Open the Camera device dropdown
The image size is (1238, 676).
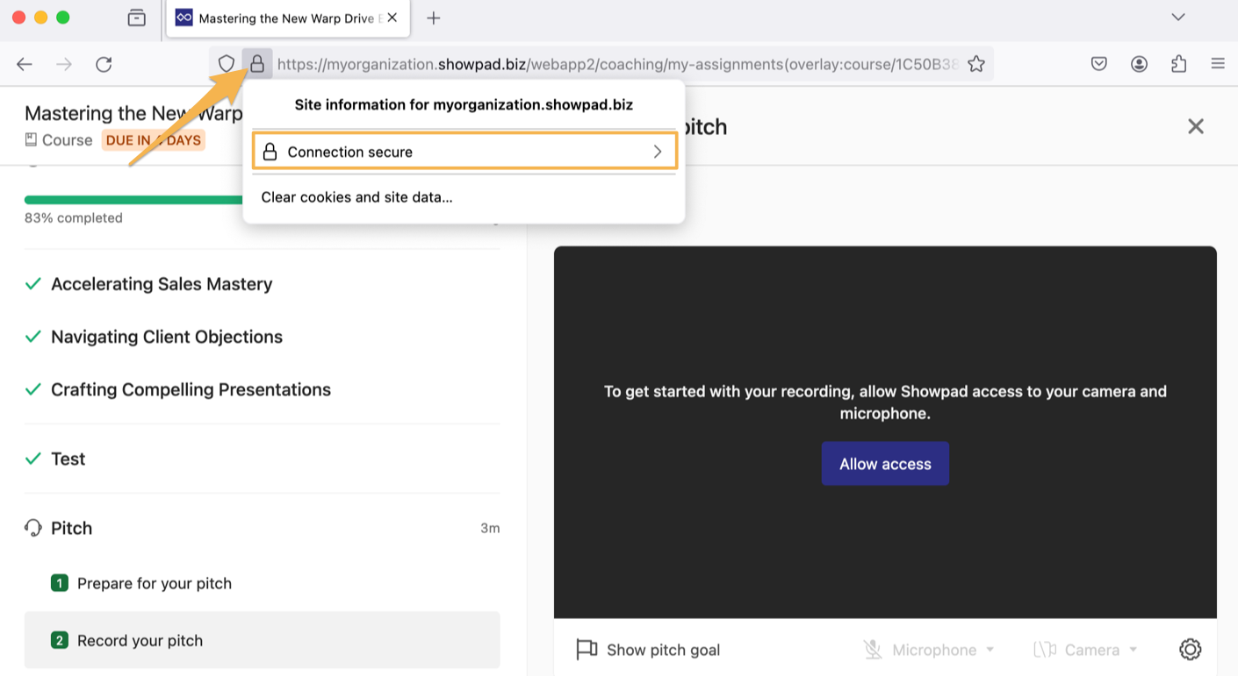1133,649
